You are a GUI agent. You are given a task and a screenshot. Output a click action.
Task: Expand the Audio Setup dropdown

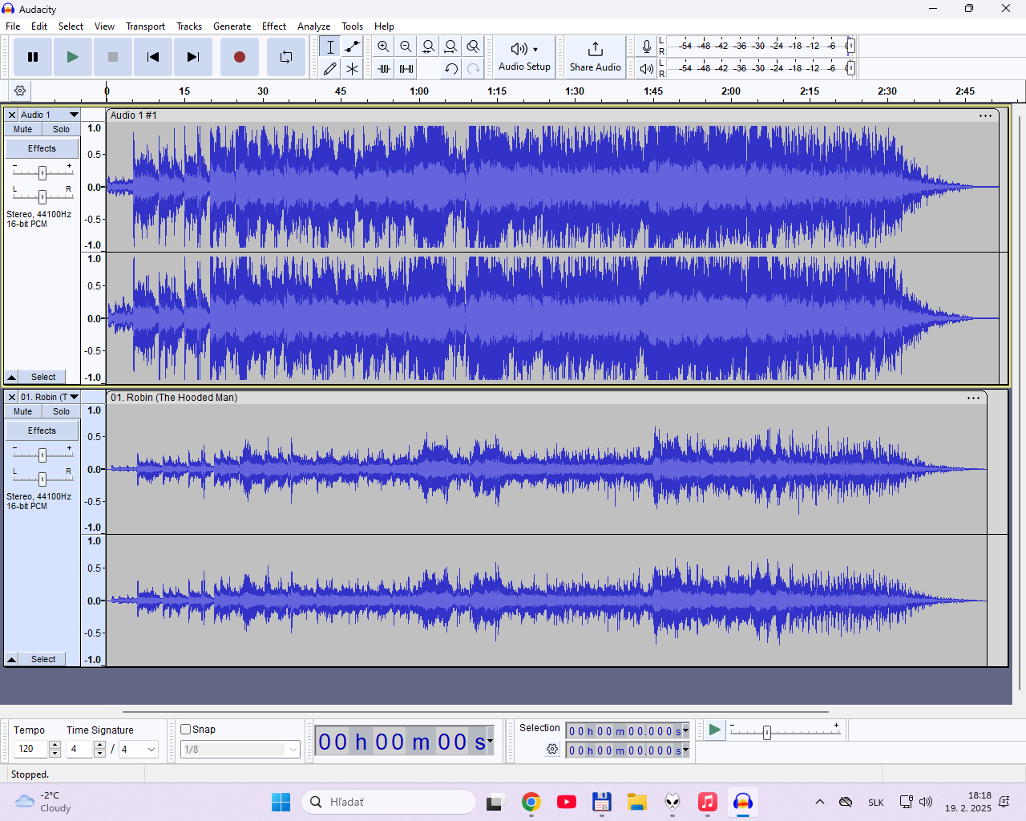pyautogui.click(x=524, y=57)
